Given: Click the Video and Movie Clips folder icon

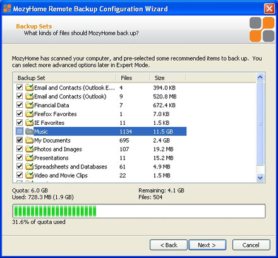Looking at the screenshot, I should click(x=29, y=175).
